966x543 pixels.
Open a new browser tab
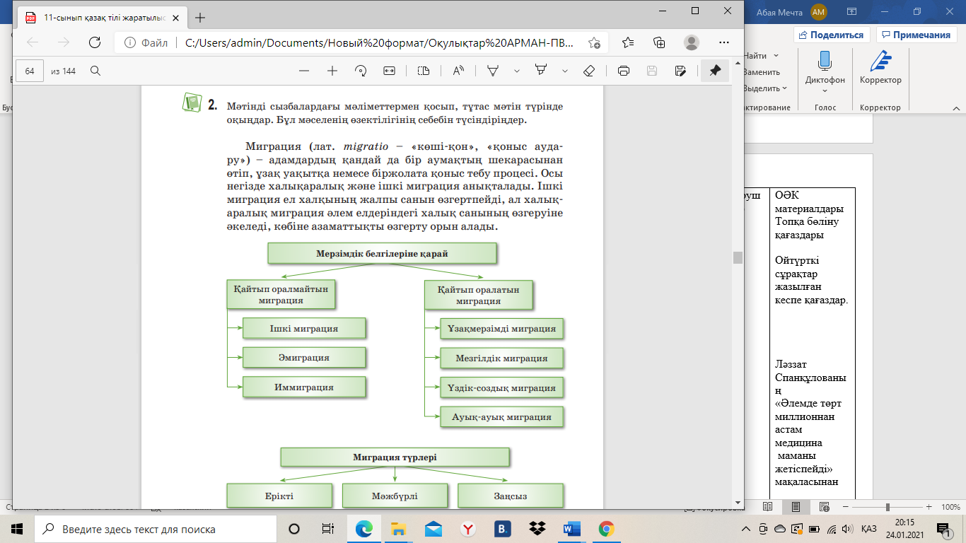(201, 18)
